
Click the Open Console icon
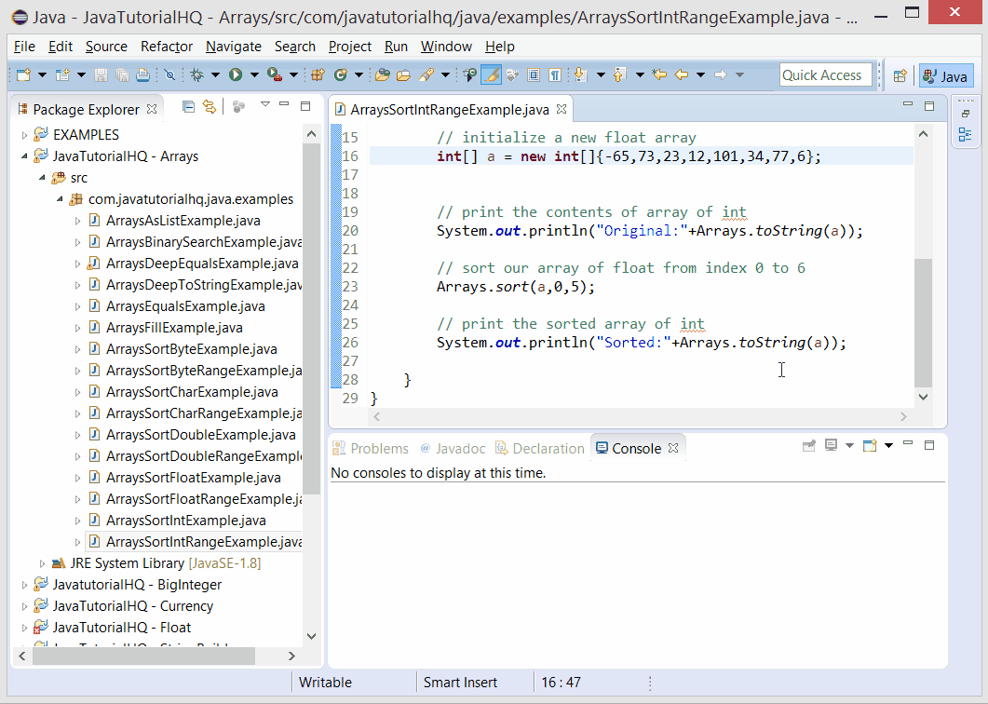[870, 446]
